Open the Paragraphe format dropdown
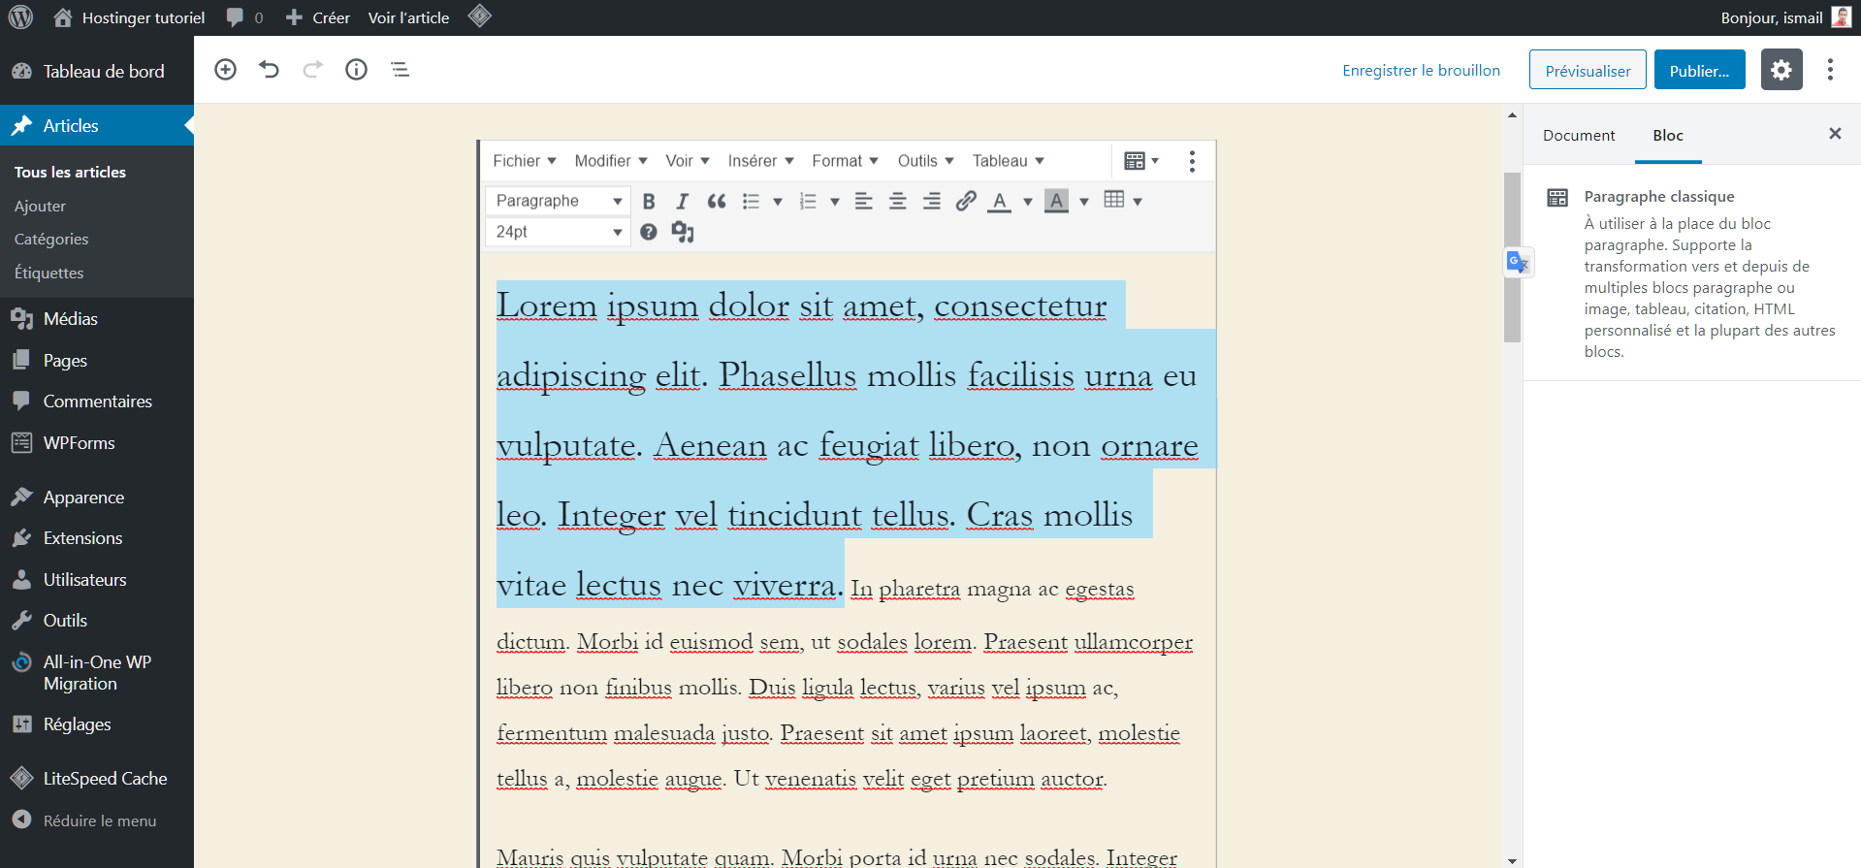Screen dimensions: 1861x868 coord(558,201)
